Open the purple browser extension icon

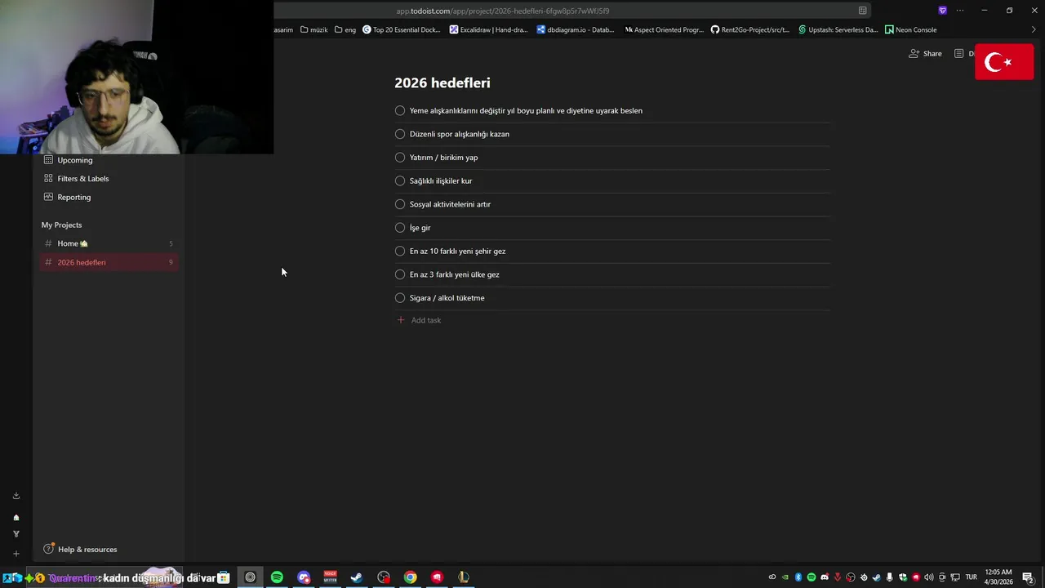pyautogui.click(x=942, y=11)
